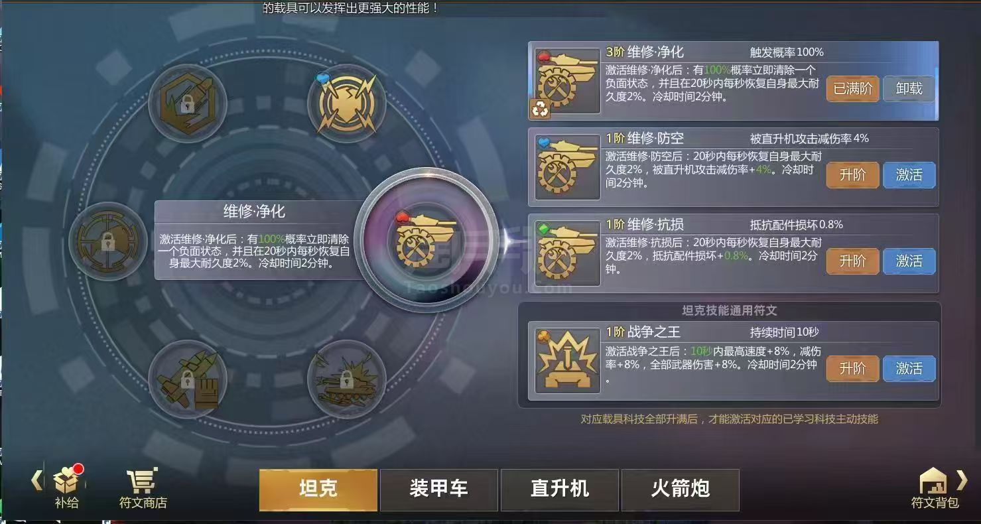Select the locked exploding tank skill slot
Image resolution: width=981 pixels, height=524 pixels.
pos(347,379)
